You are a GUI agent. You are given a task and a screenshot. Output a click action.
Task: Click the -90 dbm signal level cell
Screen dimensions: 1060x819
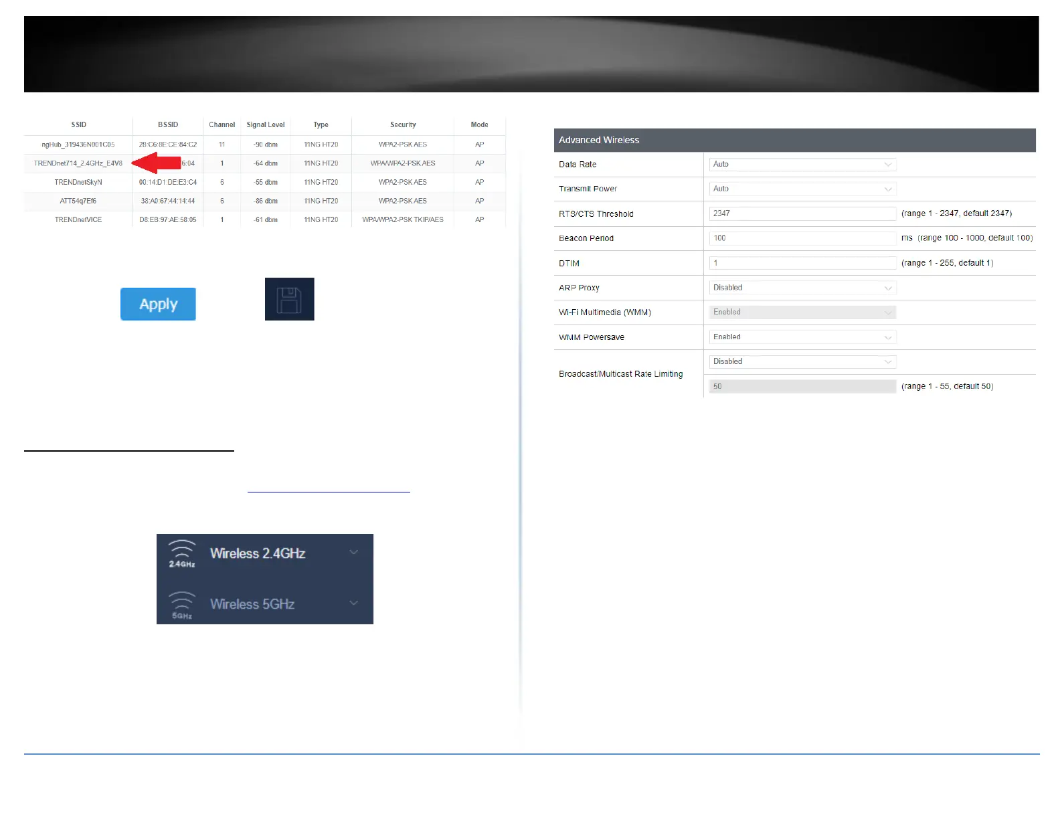click(x=266, y=145)
